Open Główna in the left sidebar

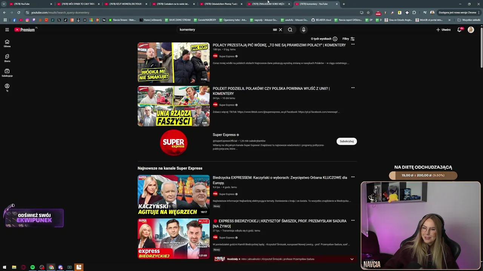click(x=7, y=44)
